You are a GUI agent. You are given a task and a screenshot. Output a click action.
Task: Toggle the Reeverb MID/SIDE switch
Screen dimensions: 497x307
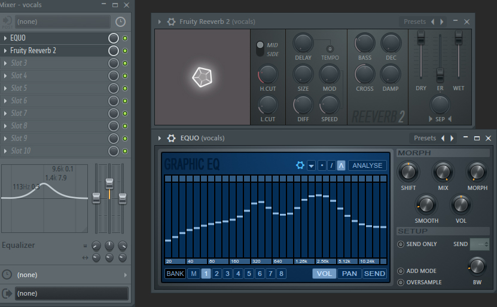tap(260, 49)
